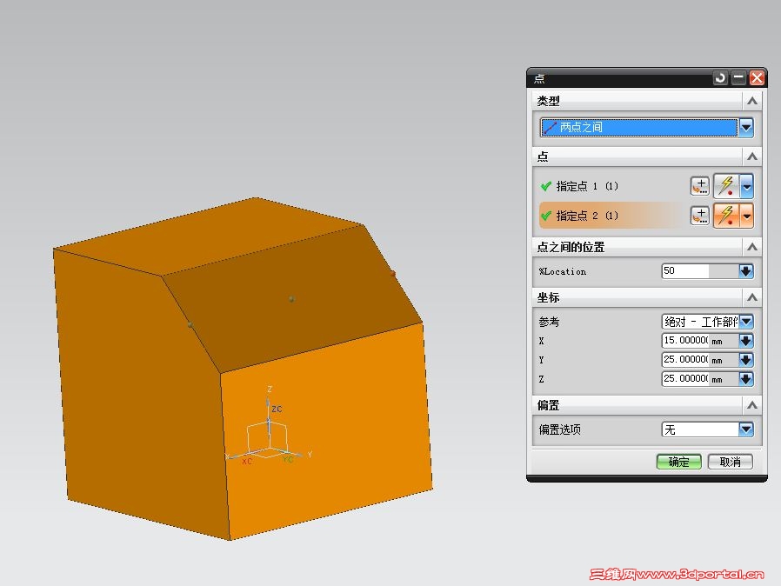Open the 两点之间 type dropdown

click(x=745, y=128)
